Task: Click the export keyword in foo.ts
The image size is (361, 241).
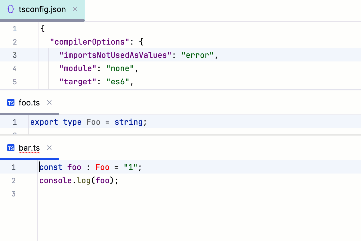Action: coord(44,122)
